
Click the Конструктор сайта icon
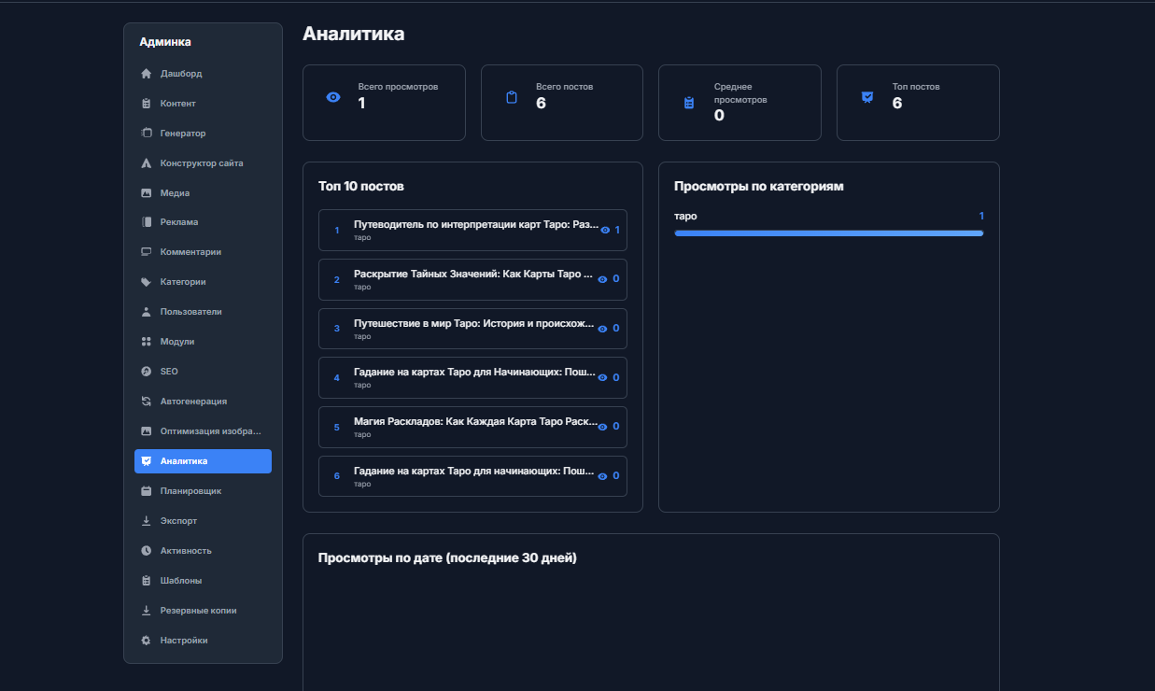coord(146,163)
